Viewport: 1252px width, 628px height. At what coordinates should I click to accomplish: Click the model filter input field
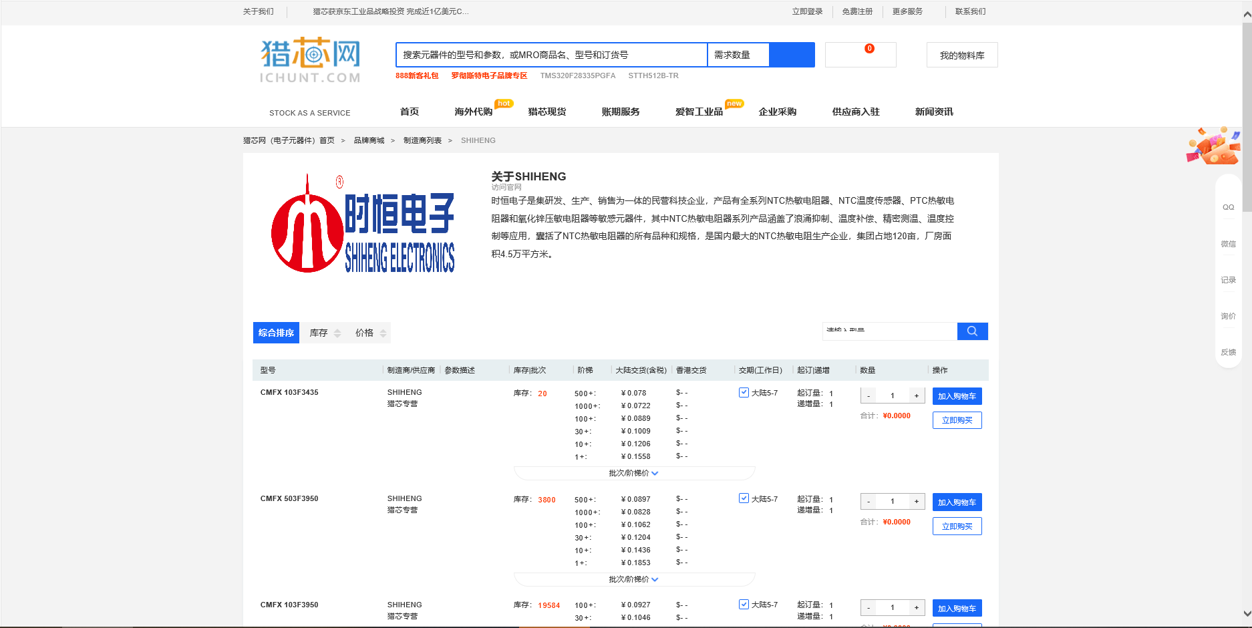(x=889, y=331)
